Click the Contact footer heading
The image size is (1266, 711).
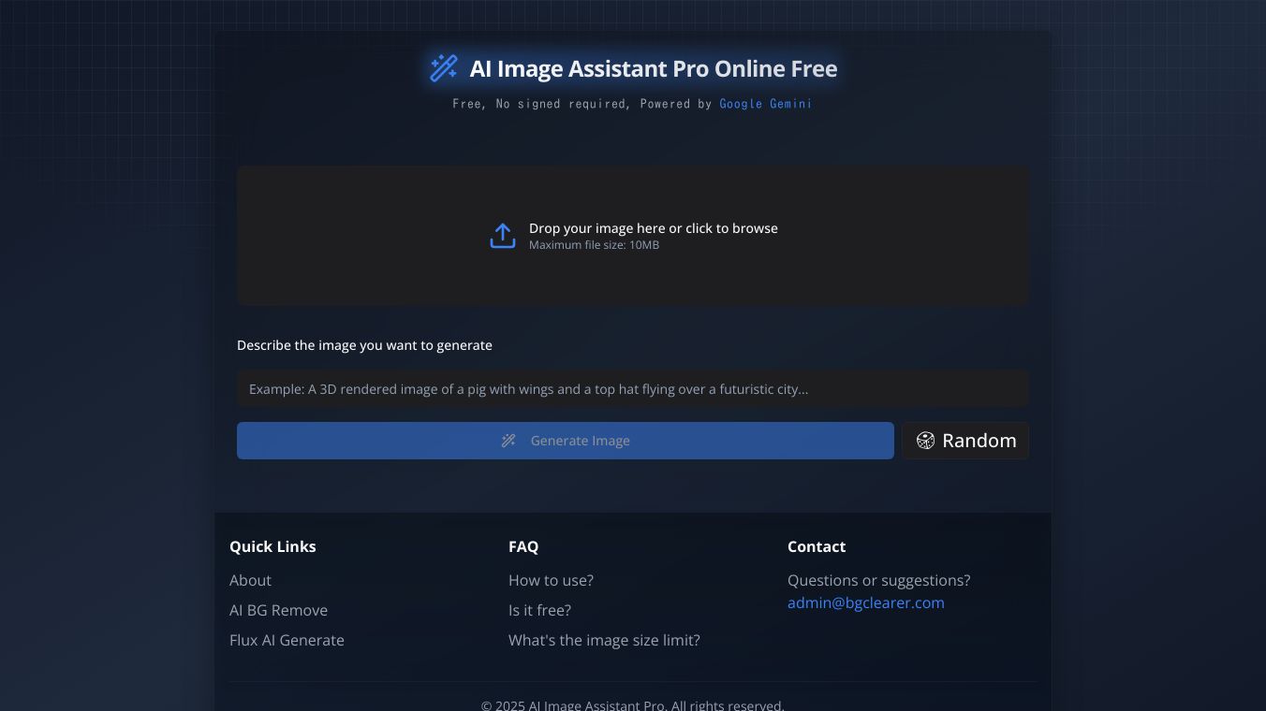point(816,546)
